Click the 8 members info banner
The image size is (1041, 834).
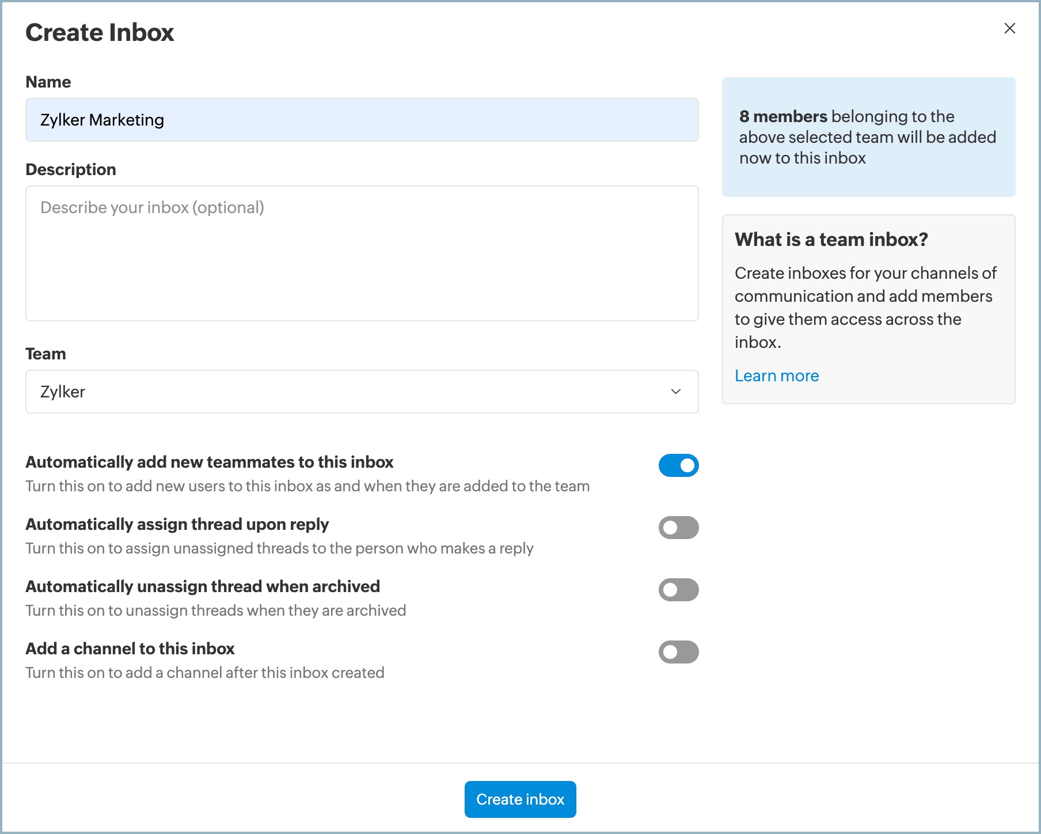point(868,137)
